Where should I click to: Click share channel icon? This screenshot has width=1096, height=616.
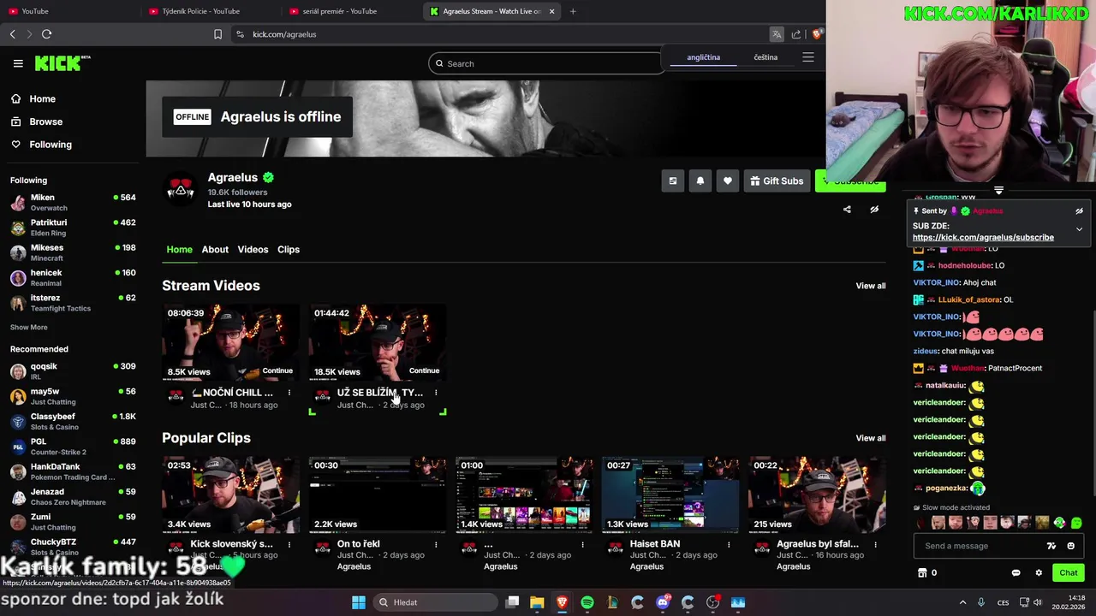pyautogui.click(x=847, y=210)
